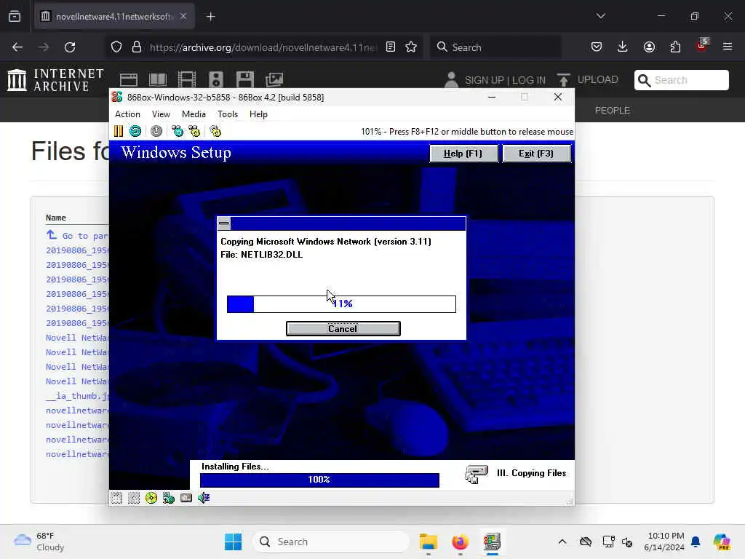Show hidden system tray icons

562,542
